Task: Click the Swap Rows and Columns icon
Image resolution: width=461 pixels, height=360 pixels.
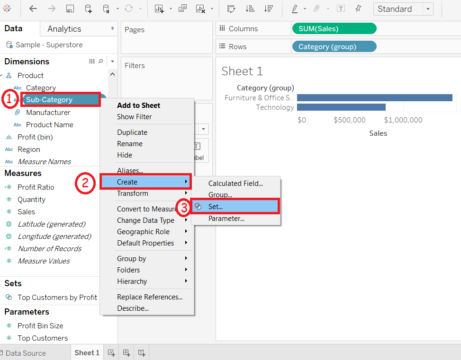Action: pos(231,9)
